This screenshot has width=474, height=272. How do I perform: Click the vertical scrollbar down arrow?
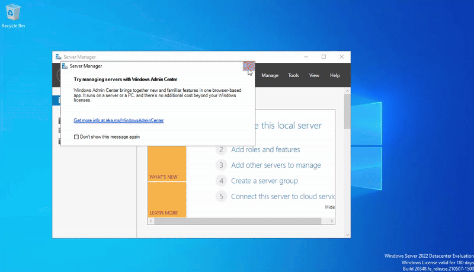(x=347, y=235)
